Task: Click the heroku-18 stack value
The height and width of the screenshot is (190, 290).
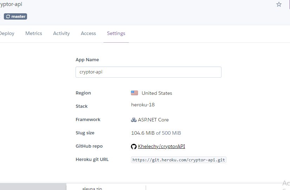Action: [x=143, y=105]
